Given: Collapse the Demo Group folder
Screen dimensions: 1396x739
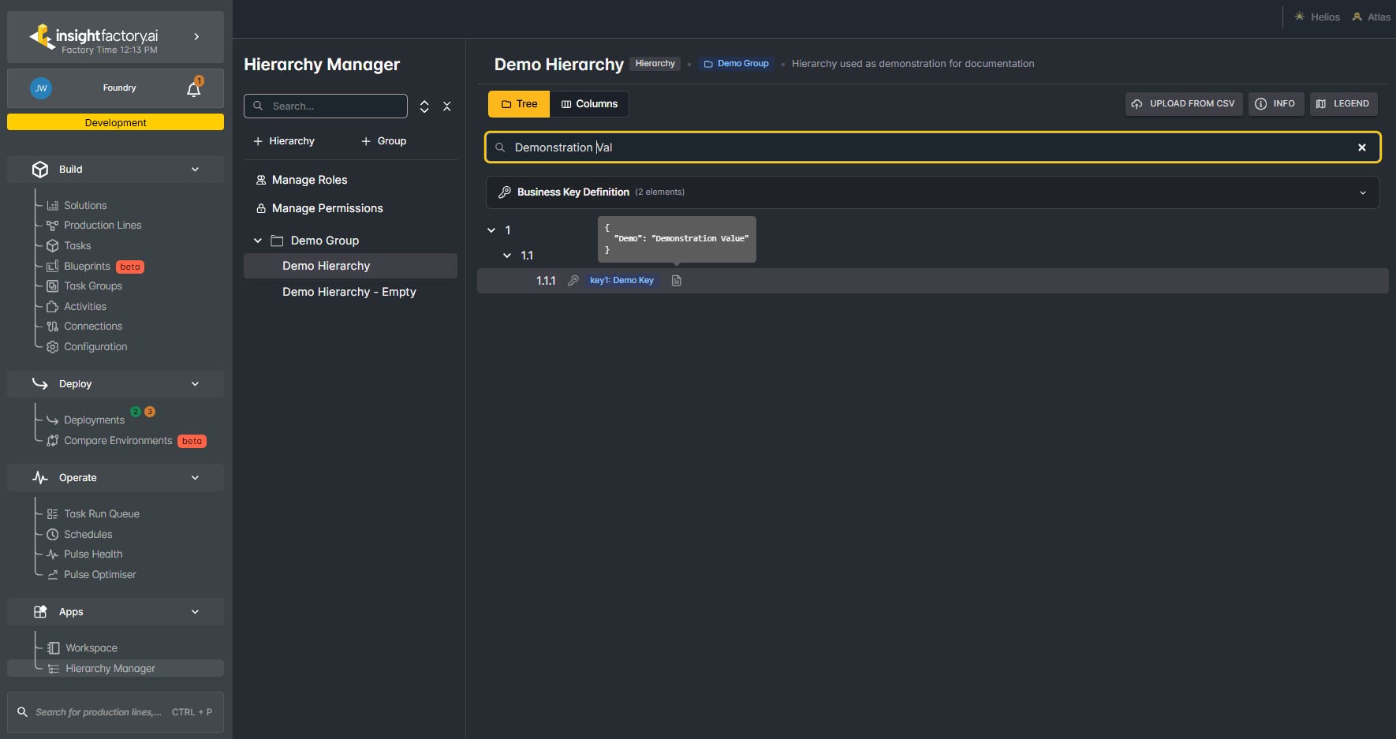Looking at the screenshot, I should 258,241.
